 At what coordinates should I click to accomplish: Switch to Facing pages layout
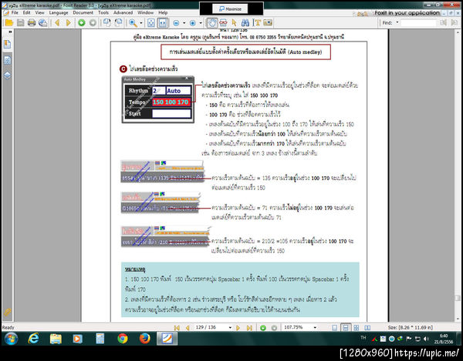[x=367, y=328]
